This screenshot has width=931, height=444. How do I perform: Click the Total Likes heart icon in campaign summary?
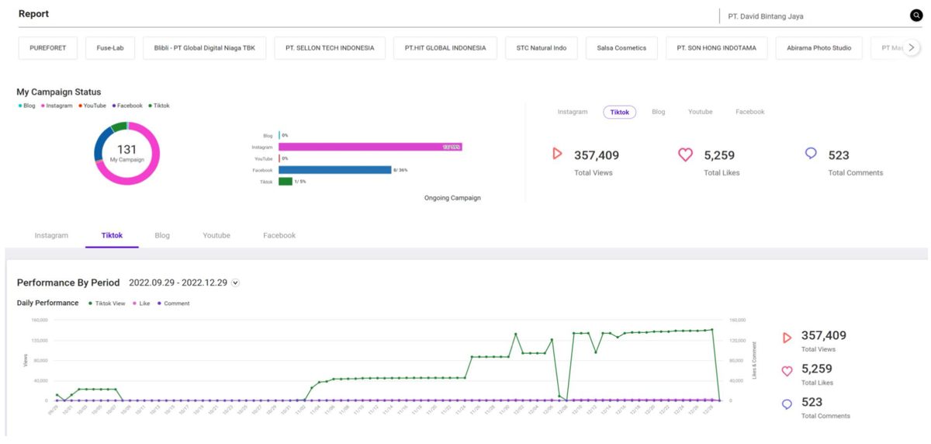[685, 154]
